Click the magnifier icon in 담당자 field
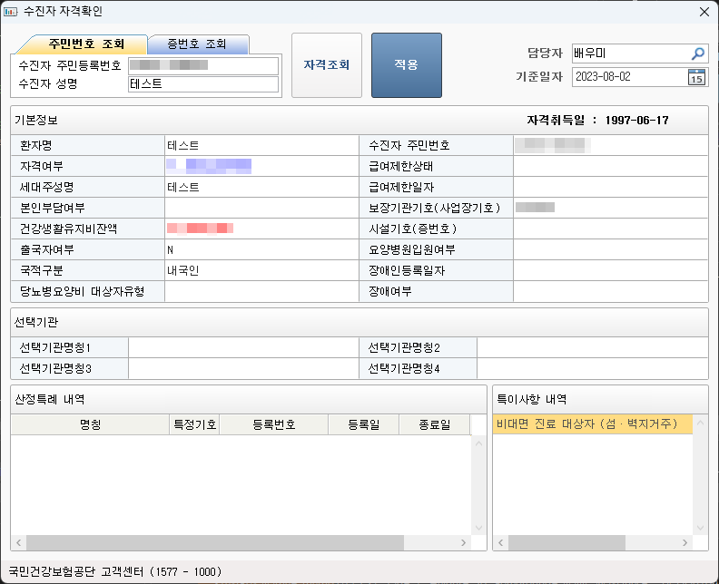The width and height of the screenshot is (719, 584). (x=697, y=54)
